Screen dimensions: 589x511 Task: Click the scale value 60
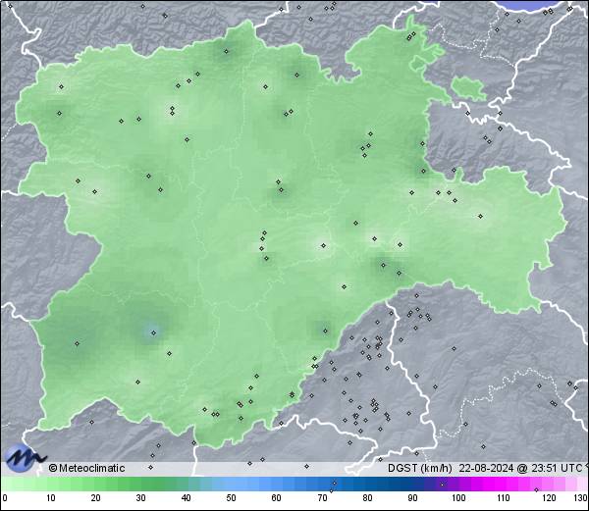[277, 498]
